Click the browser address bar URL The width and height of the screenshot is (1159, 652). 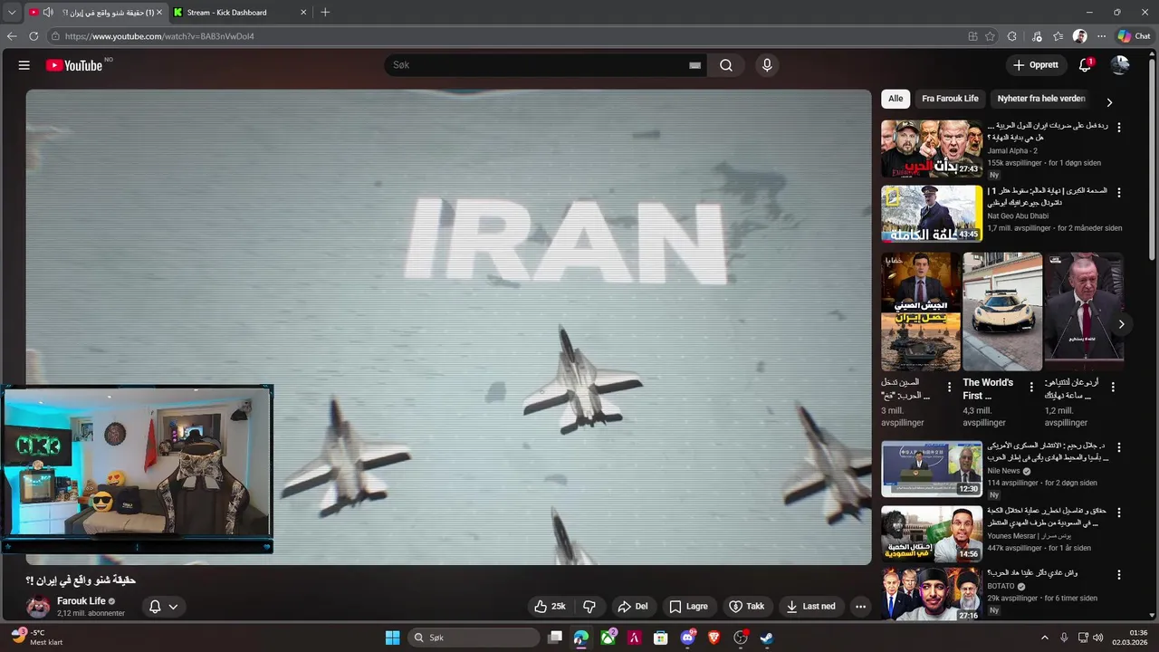click(x=159, y=36)
